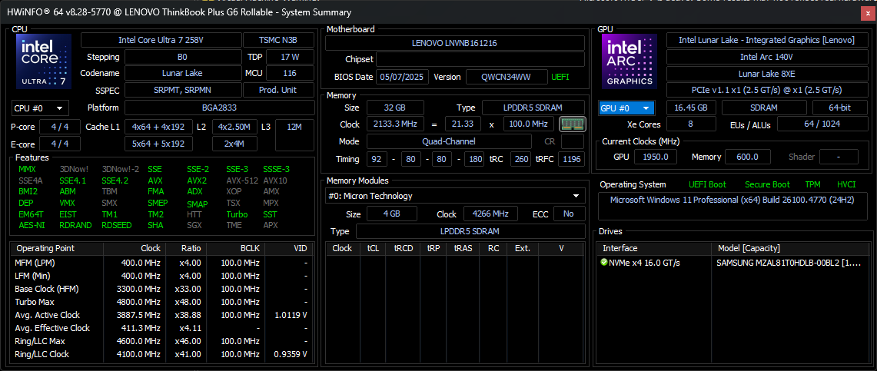Click BIOS version QWCN34WW

point(507,77)
